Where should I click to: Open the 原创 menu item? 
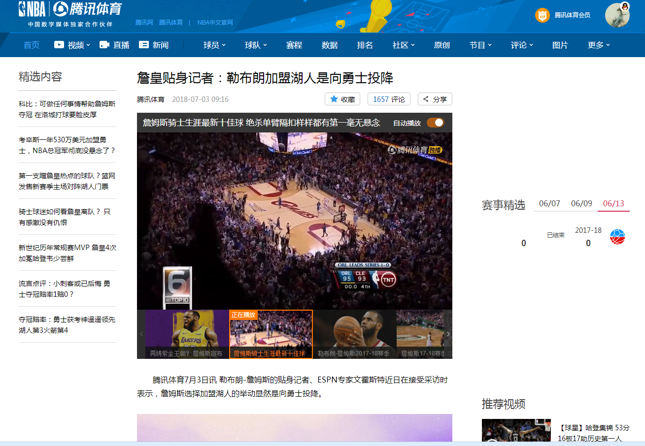442,45
